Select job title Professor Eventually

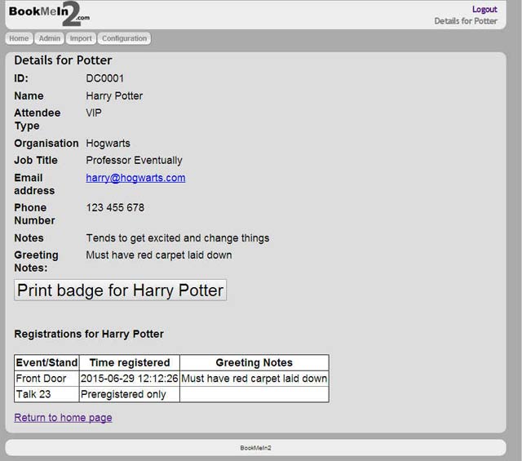pyautogui.click(x=134, y=160)
